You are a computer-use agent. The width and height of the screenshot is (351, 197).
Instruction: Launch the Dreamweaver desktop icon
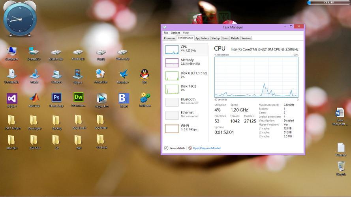78,100
